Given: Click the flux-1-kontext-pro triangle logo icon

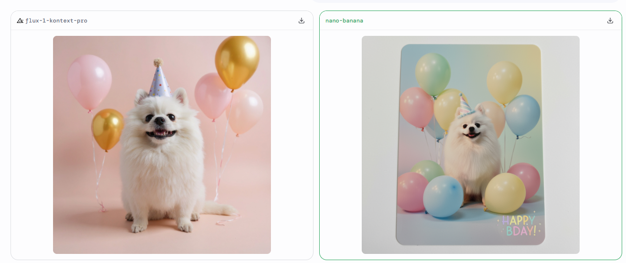Looking at the screenshot, I should pyautogui.click(x=20, y=21).
